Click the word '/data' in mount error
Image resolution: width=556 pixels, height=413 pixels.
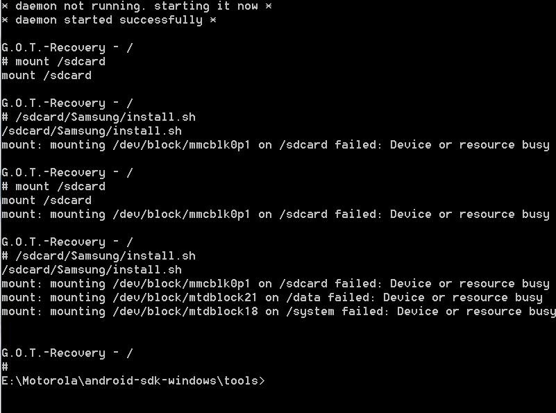pyautogui.click(x=303, y=298)
